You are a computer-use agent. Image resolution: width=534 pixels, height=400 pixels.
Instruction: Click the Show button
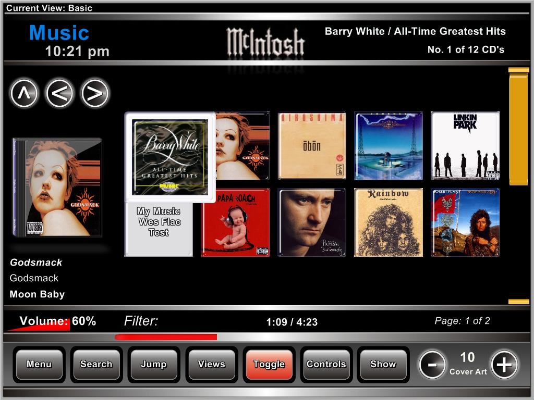[383, 364]
